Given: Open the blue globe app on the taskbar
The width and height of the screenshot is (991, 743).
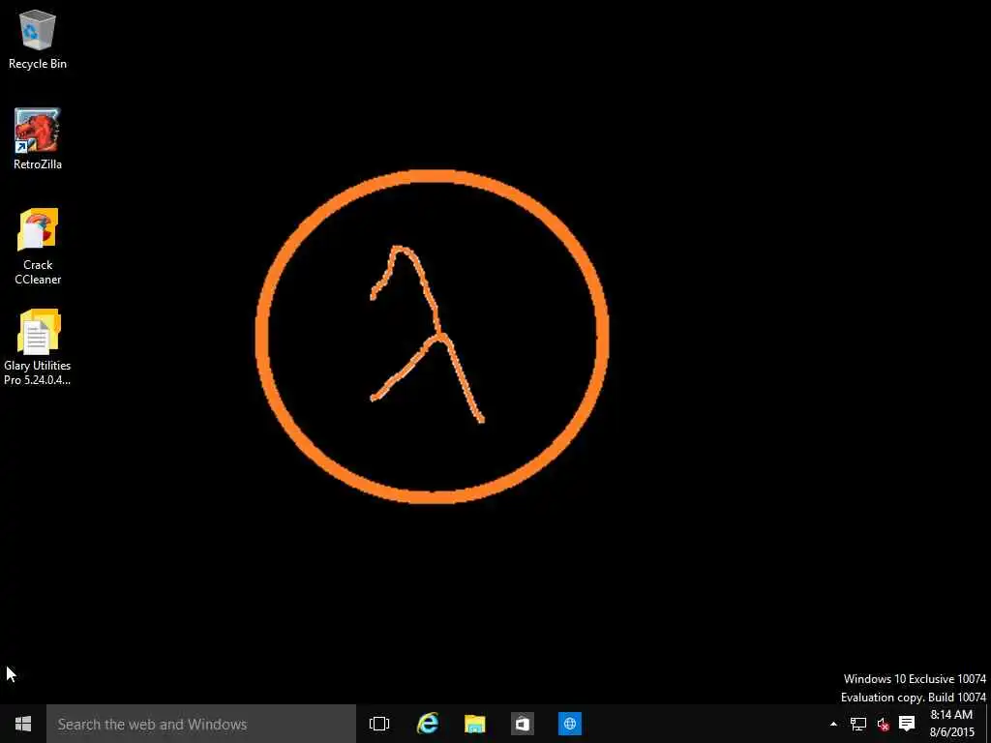Looking at the screenshot, I should coord(569,724).
